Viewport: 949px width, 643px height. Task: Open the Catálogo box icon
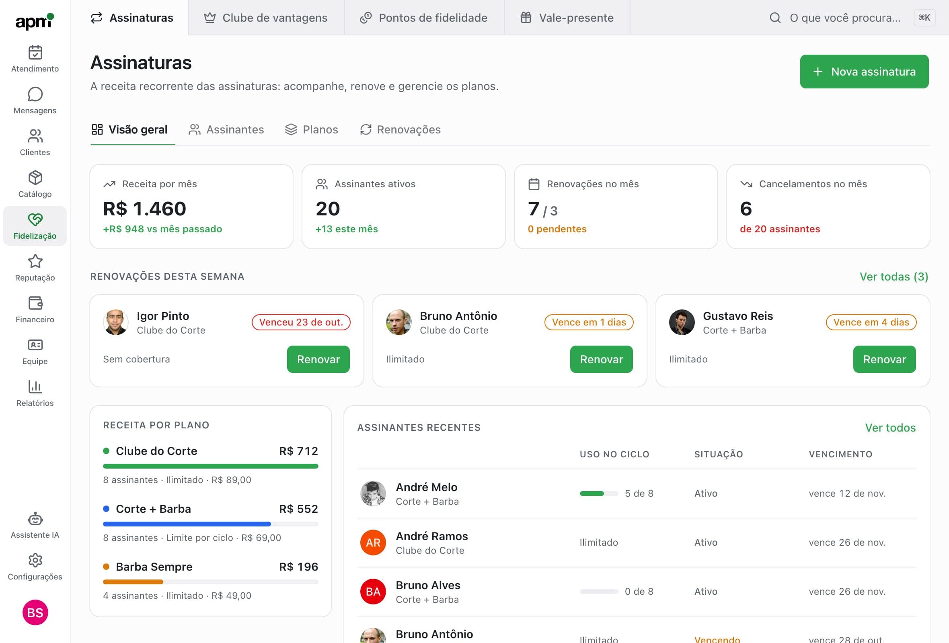tap(35, 178)
